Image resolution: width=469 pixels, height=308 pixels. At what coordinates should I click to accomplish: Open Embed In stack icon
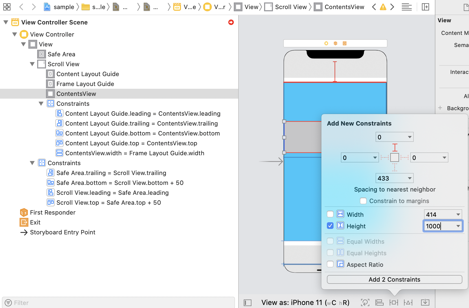click(x=379, y=303)
